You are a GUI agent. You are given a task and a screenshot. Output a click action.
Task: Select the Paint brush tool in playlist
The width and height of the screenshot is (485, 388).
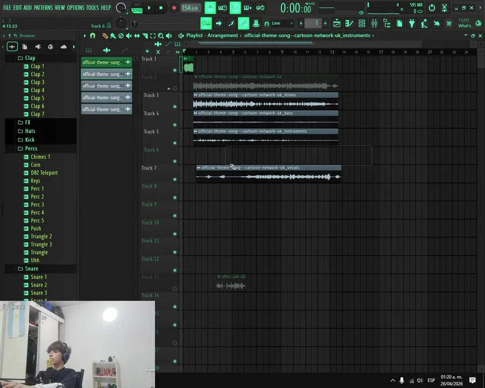point(113,36)
